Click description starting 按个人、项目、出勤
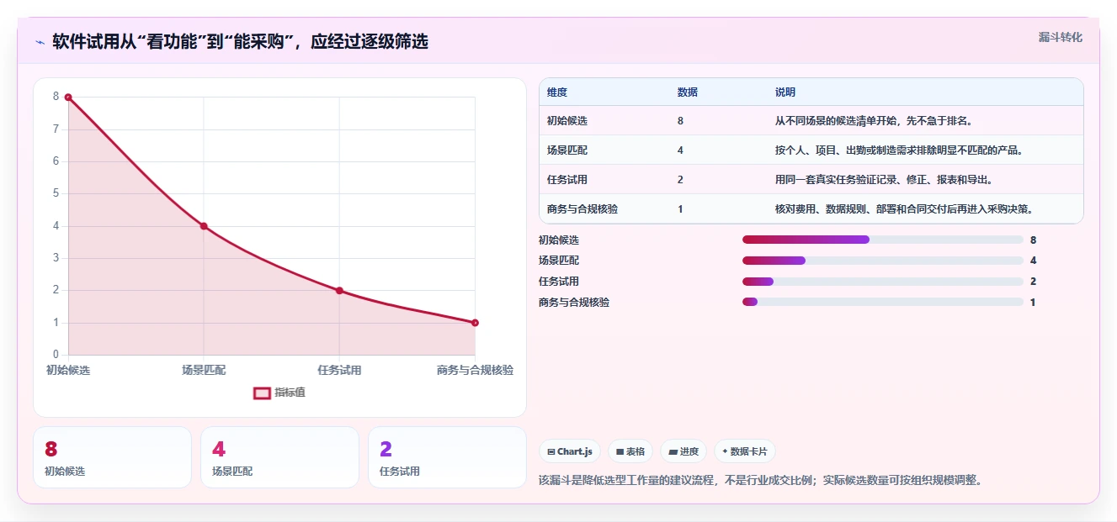The width and height of the screenshot is (1117, 522). tap(899, 150)
